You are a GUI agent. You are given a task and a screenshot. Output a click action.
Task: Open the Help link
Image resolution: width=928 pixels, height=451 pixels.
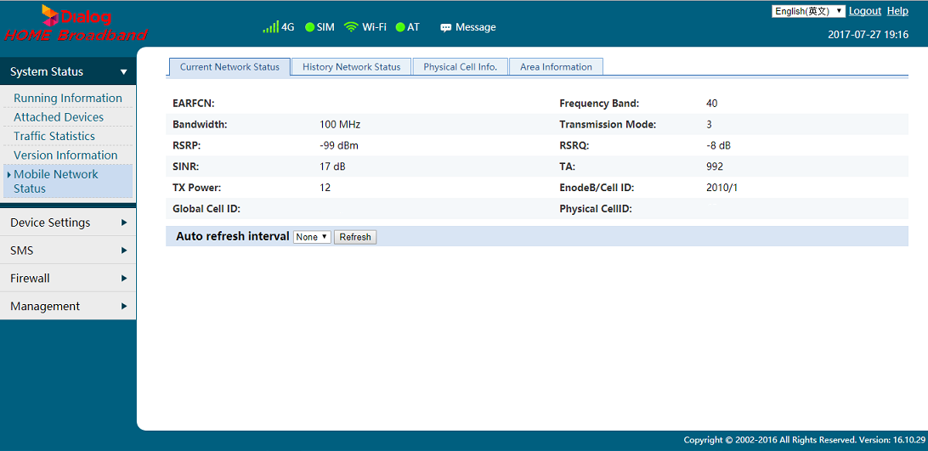pyautogui.click(x=897, y=11)
